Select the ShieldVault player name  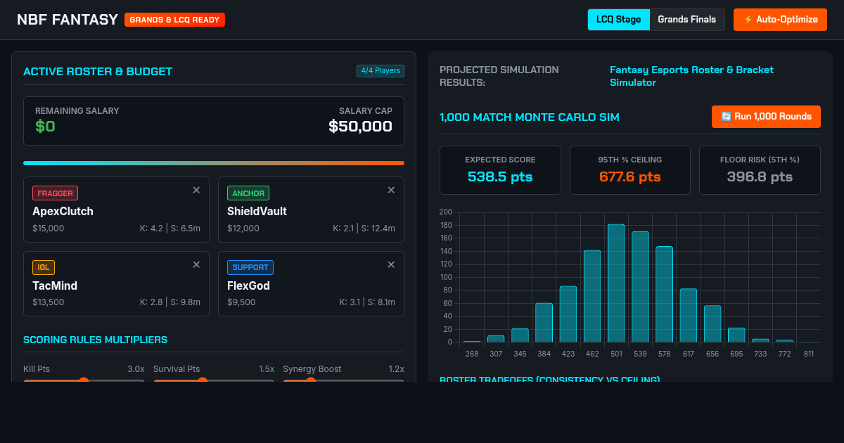point(257,211)
